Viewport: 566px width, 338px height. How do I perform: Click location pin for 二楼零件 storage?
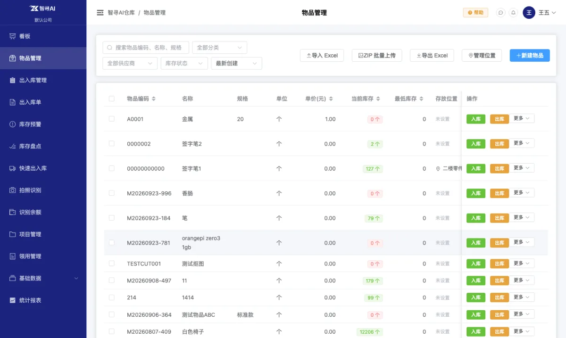pos(438,169)
